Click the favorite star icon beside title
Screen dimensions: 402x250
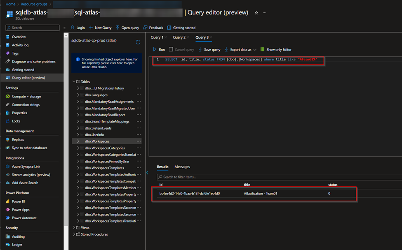click(x=256, y=13)
